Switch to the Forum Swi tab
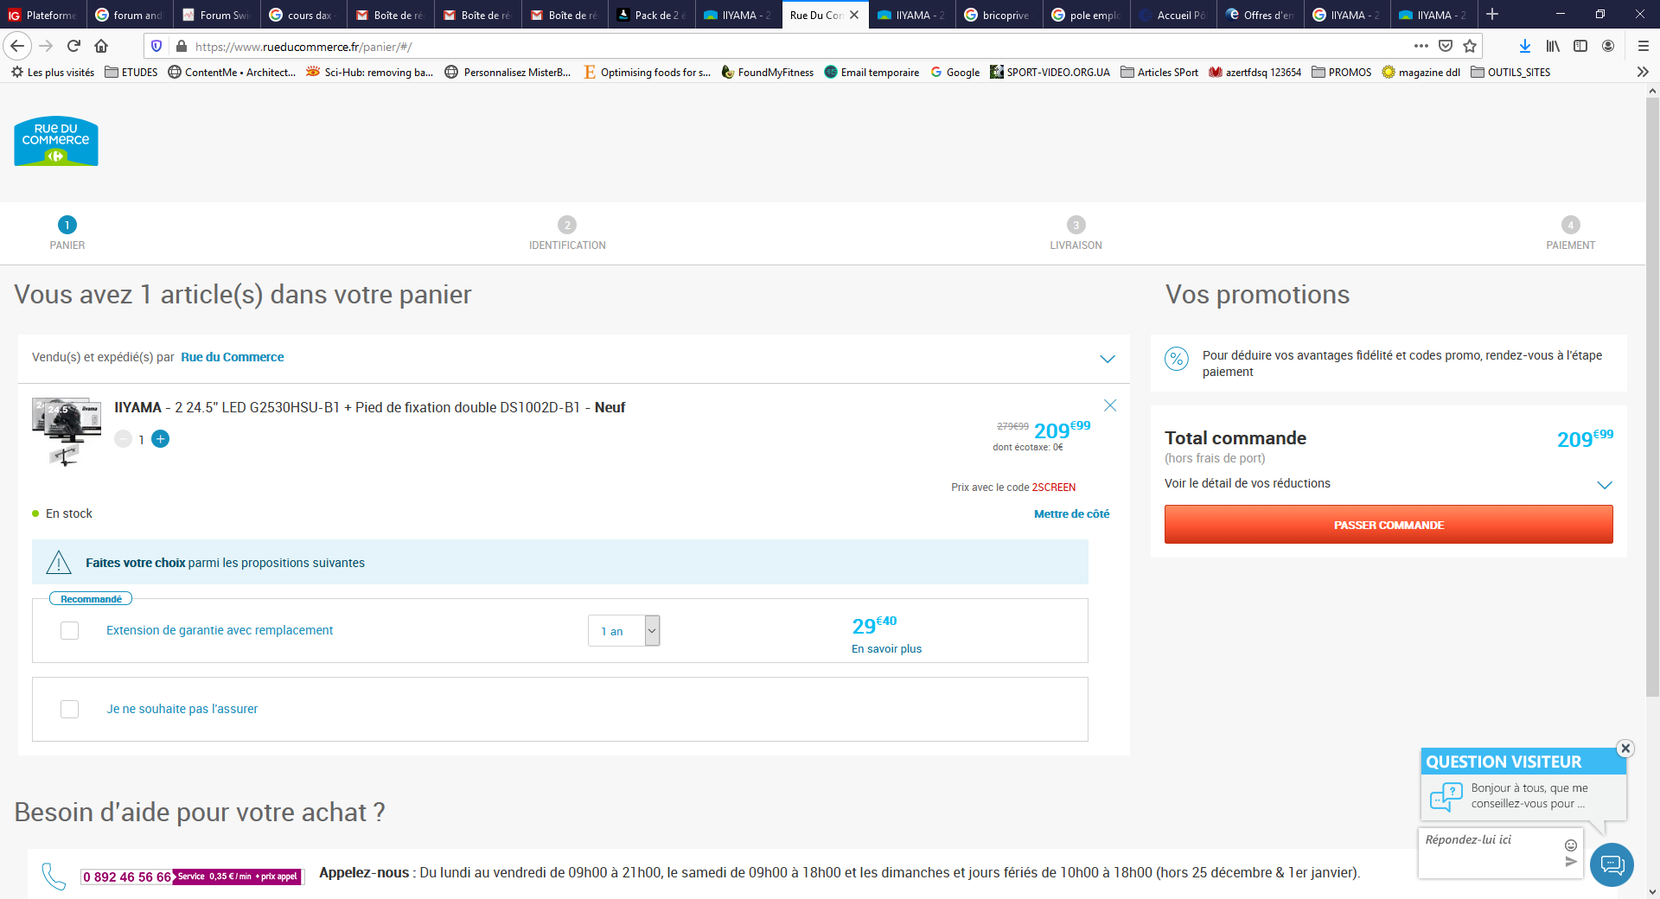 [x=217, y=15]
